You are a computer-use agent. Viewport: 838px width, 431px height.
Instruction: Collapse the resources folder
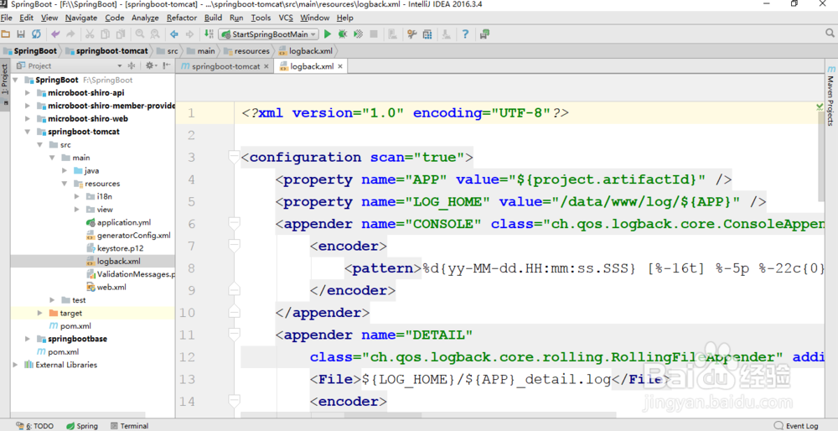65,184
